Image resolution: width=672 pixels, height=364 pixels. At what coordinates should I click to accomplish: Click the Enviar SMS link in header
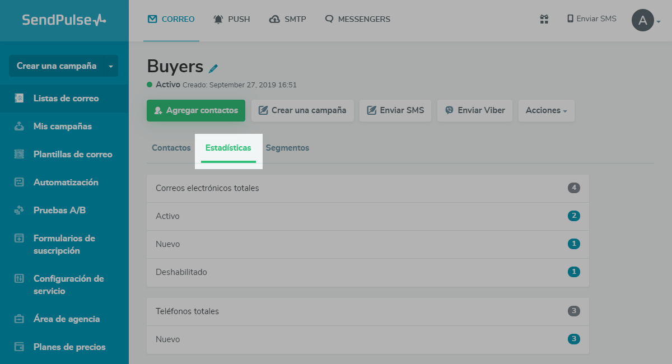[x=591, y=19]
